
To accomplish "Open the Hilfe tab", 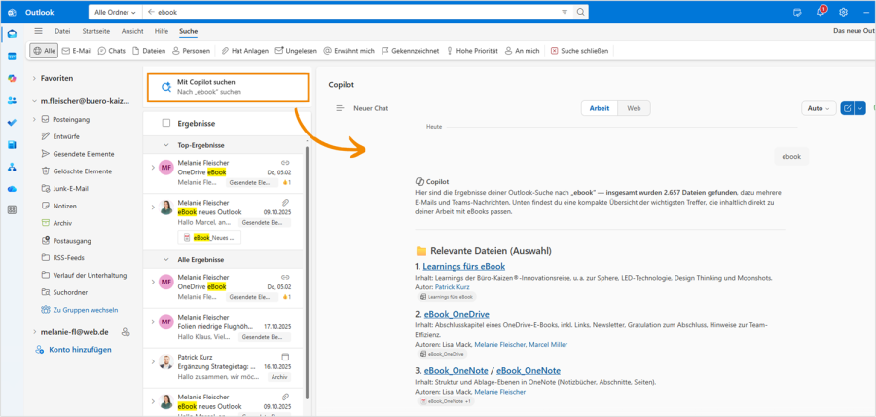I will pos(162,31).
